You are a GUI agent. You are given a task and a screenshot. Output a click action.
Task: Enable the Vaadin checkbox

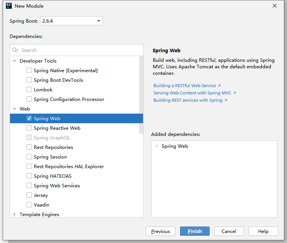pos(29,205)
